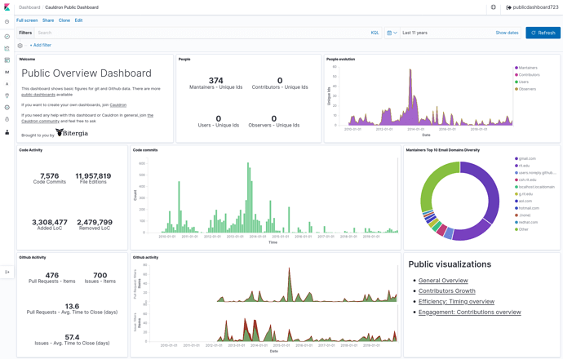
Task: Select the redhat.com legend entry
Action: pyautogui.click(x=526, y=223)
